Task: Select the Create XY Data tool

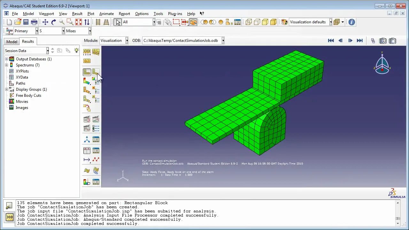Action: (x=87, y=150)
